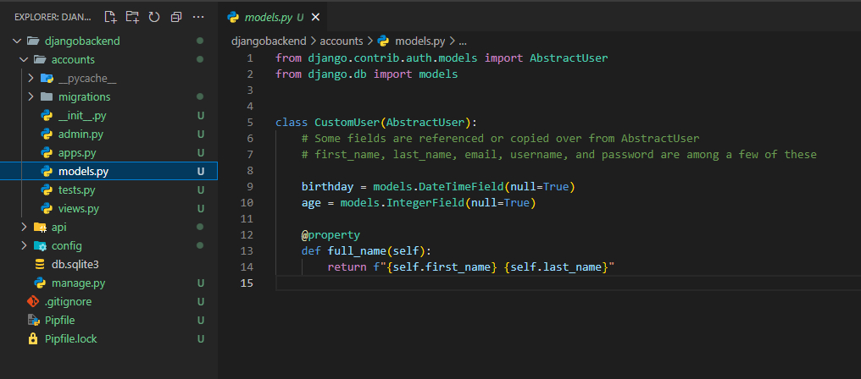This screenshot has width=861, height=379.
Task: Collapse the djangobackend root folder
Action: coord(83,41)
